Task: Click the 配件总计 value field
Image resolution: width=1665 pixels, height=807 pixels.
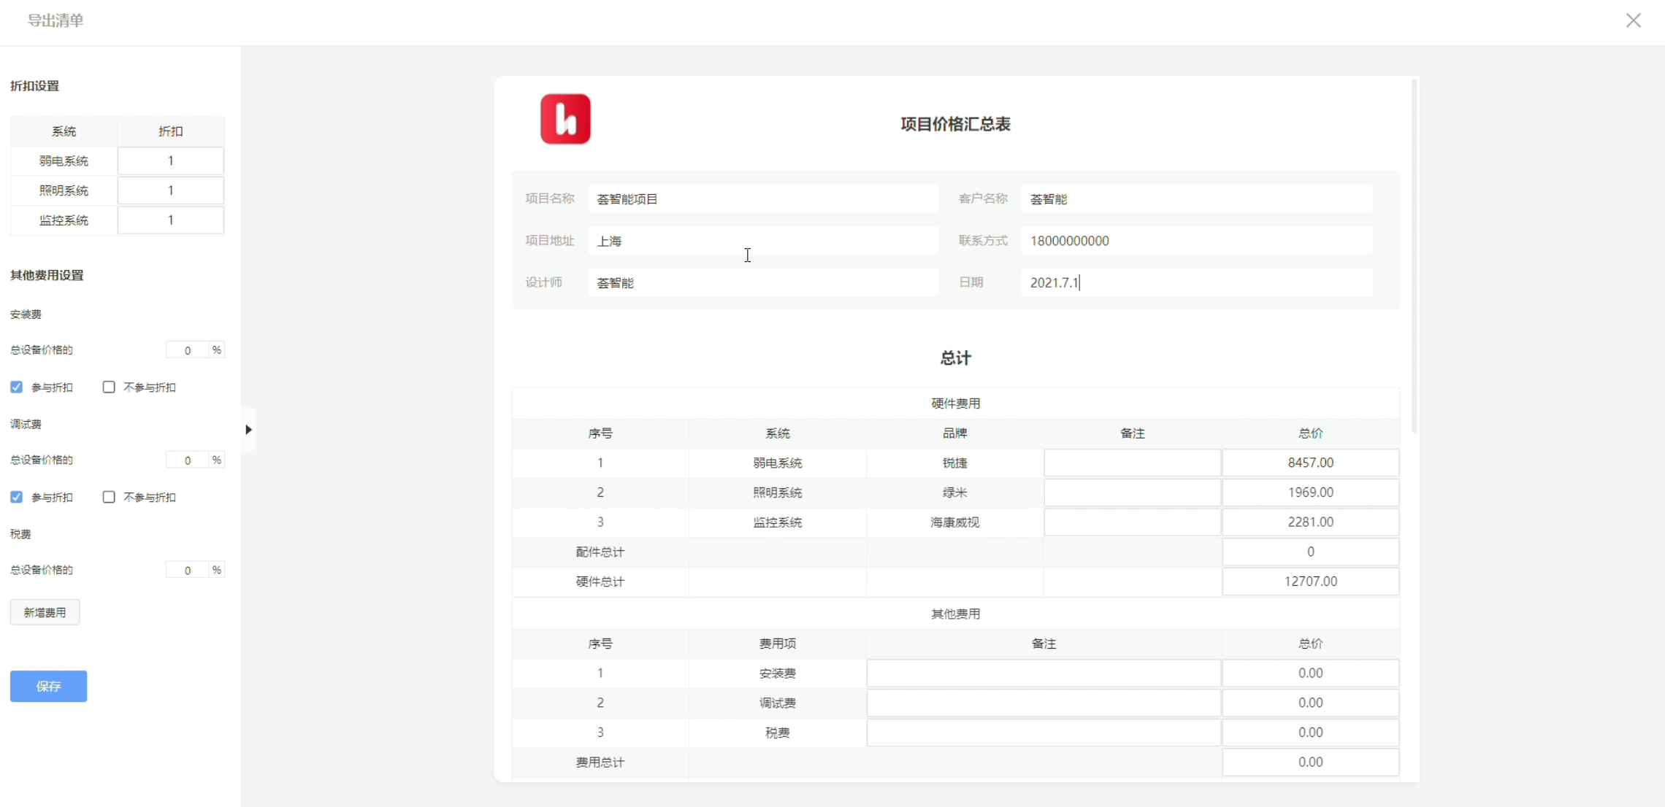Action: coord(1310,552)
